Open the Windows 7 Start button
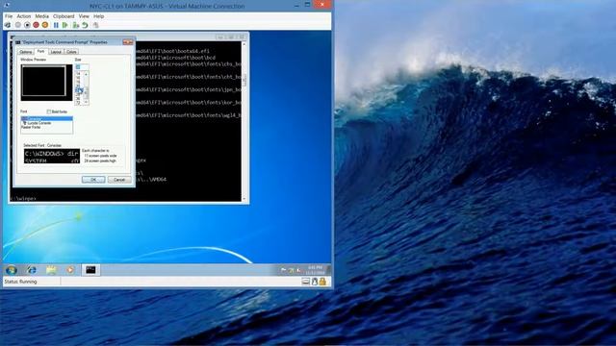This screenshot has width=616, height=346. pyautogui.click(x=11, y=270)
